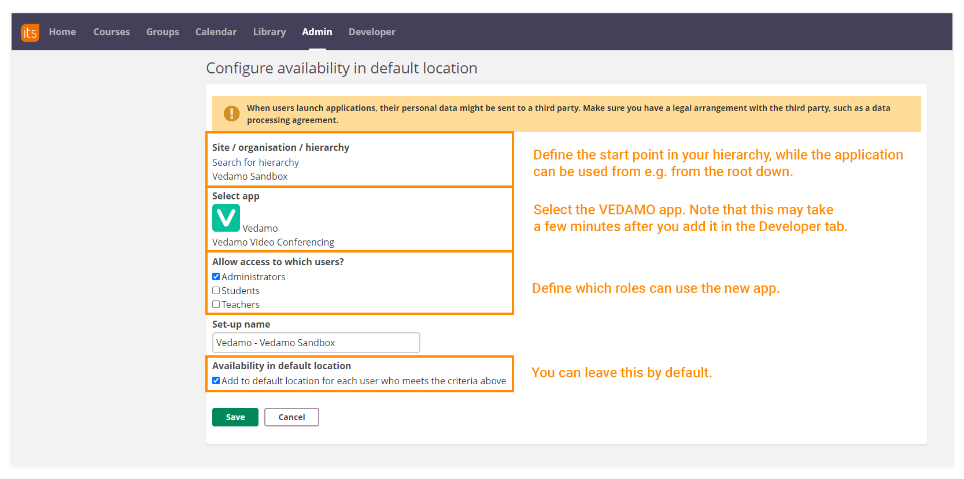The image size is (964, 479).
Task: Open the Home menu
Action: click(x=62, y=32)
